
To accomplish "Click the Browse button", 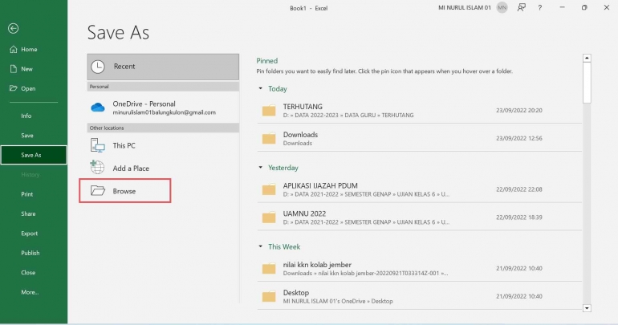I will coord(125,191).
